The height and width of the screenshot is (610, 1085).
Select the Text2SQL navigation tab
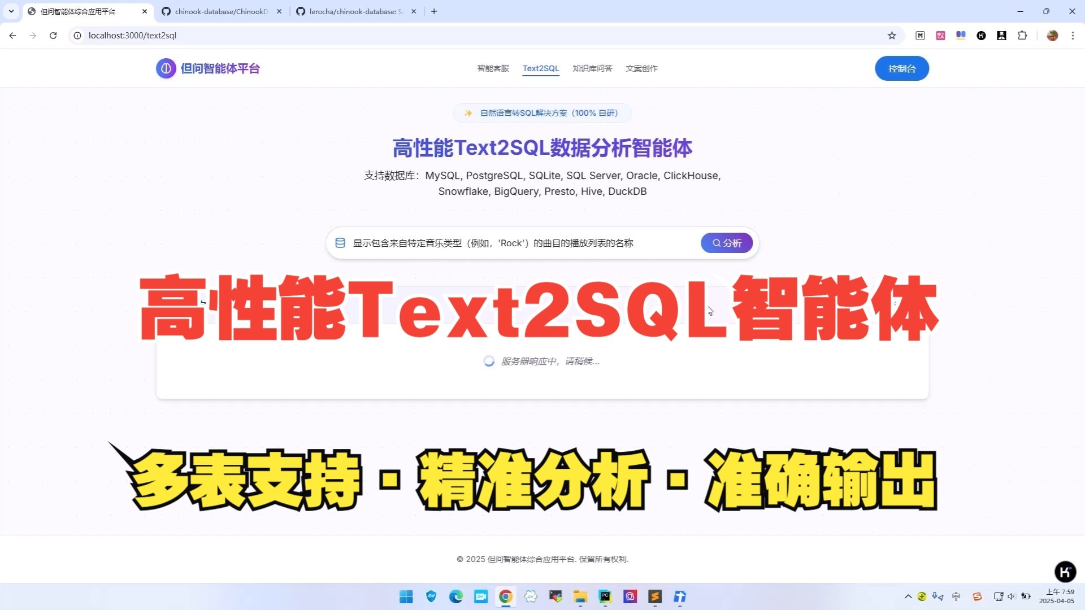coord(540,68)
